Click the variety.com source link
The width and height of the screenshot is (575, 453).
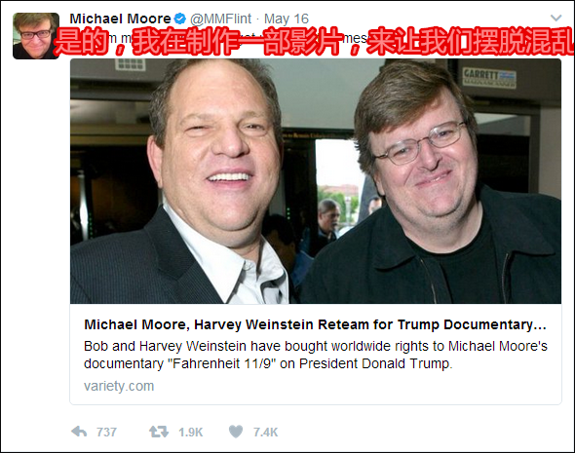pos(119,386)
